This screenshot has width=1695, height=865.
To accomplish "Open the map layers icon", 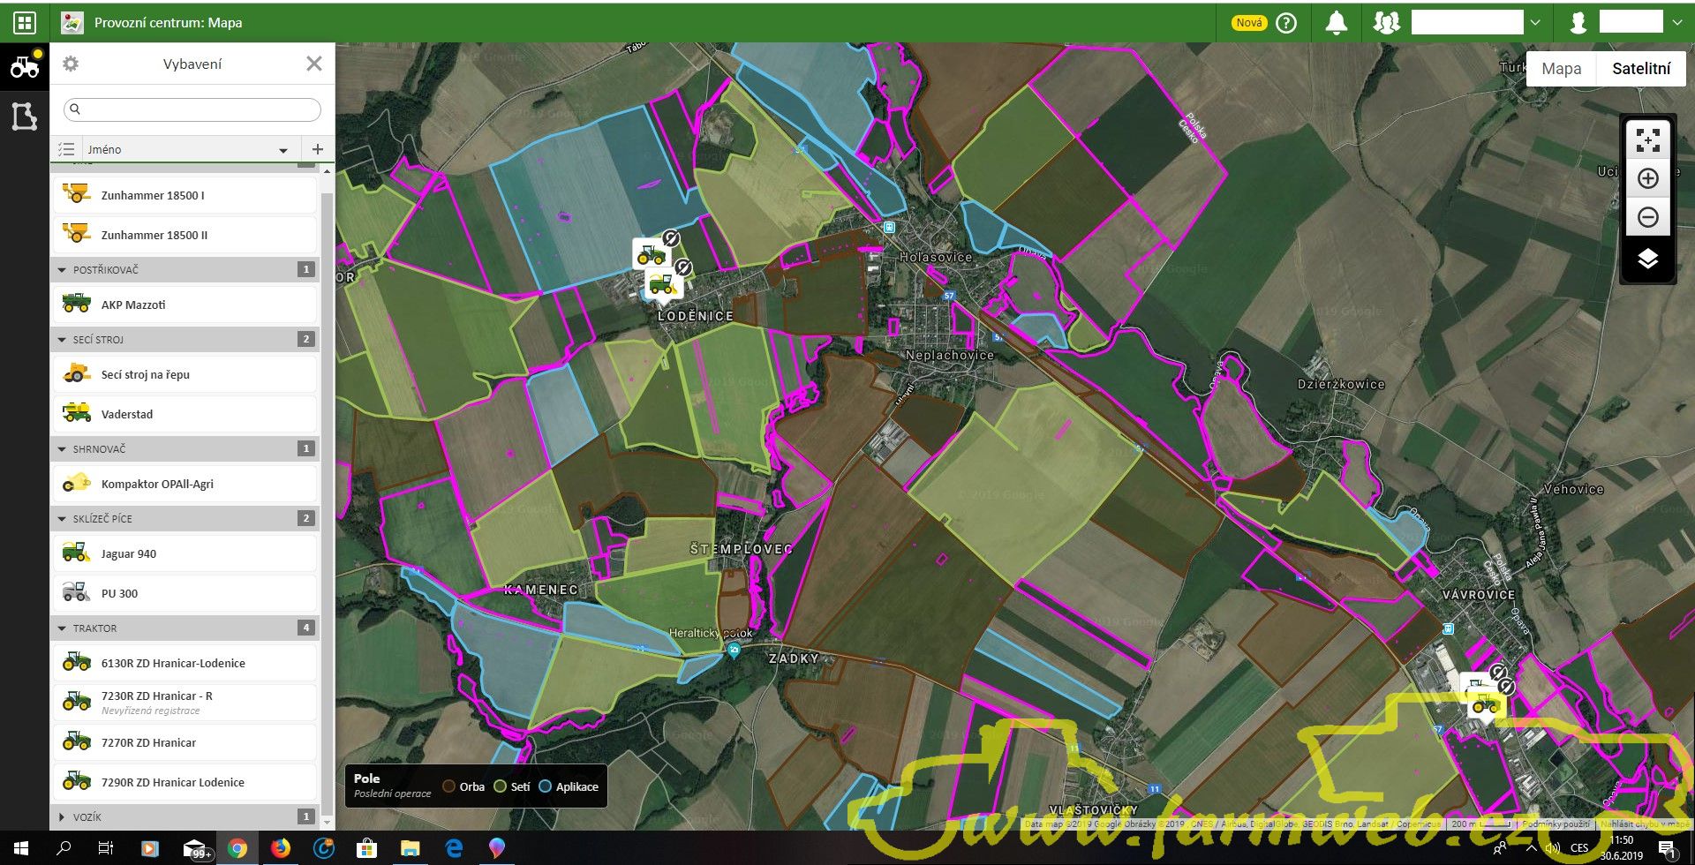I will tap(1647, 259).
